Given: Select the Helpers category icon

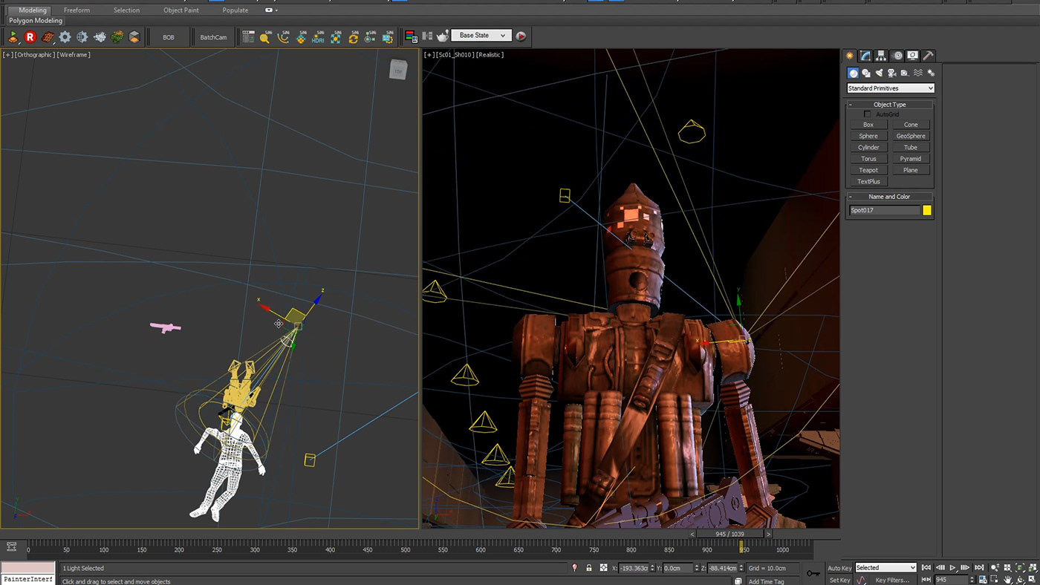Looking at the screenshot, I should pos(904,73).
